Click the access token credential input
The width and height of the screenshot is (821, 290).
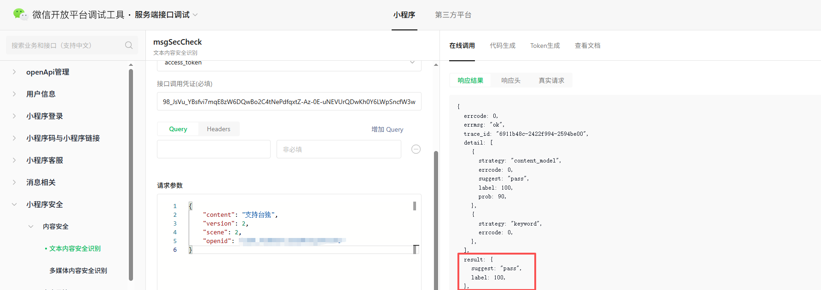pos(289,101)
